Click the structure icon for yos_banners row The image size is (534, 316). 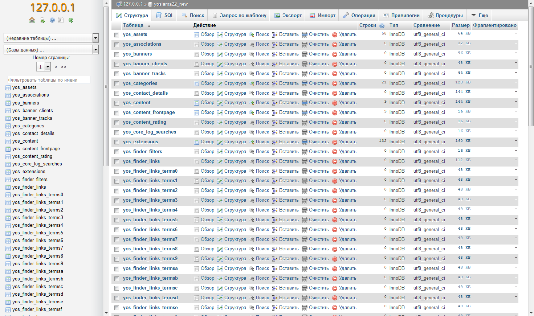tap(220, 54)
